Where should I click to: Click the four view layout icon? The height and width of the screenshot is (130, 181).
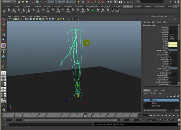pos(4,78)
